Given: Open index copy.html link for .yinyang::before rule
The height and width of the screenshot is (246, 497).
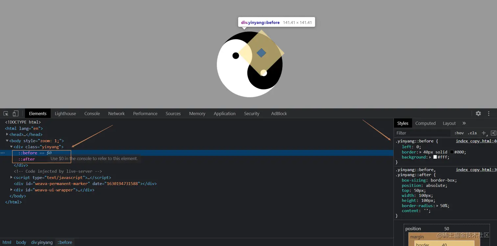Looking at the screenshot, I should [x=476, y=141].
